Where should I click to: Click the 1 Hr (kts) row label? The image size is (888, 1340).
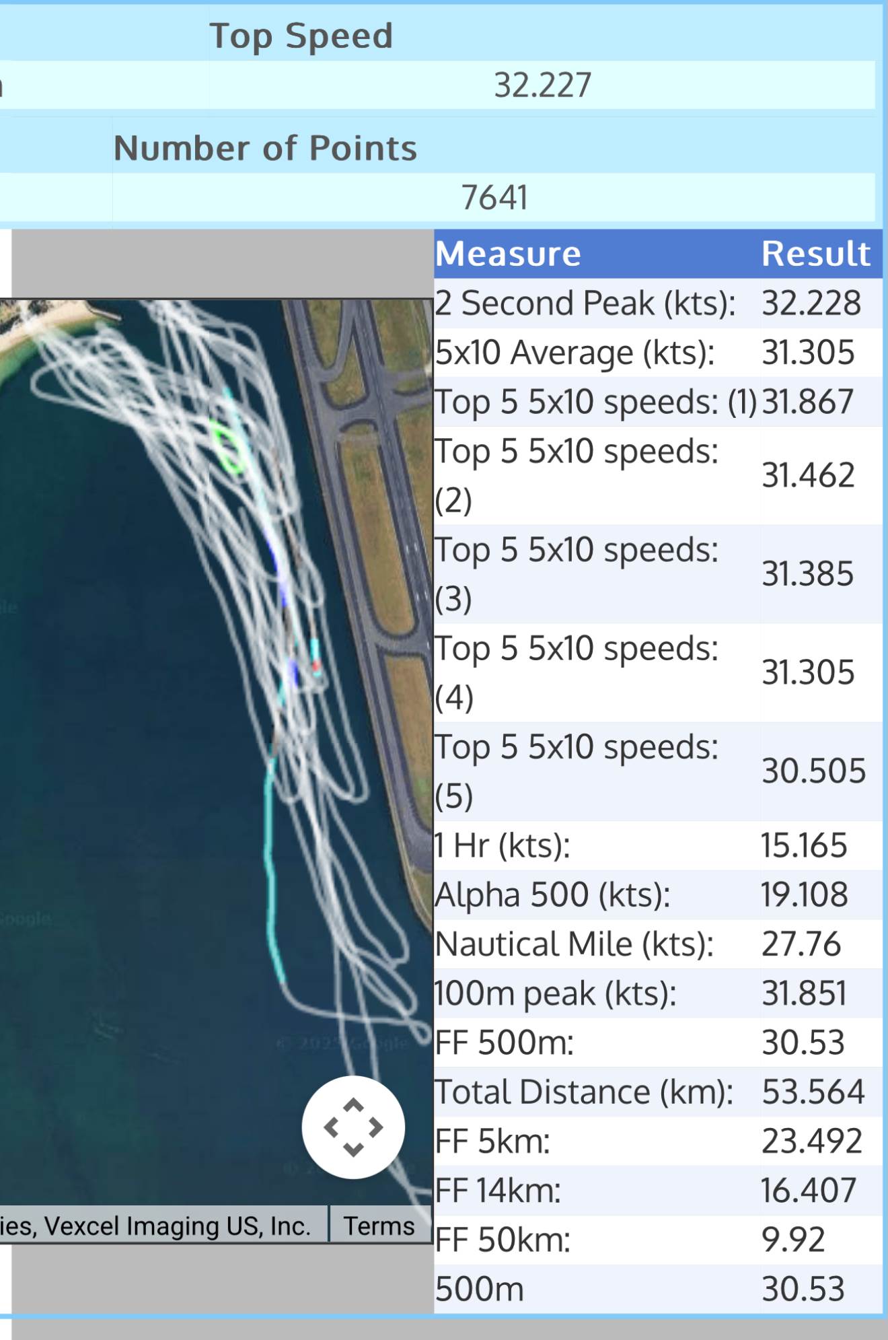pos(503,845)
